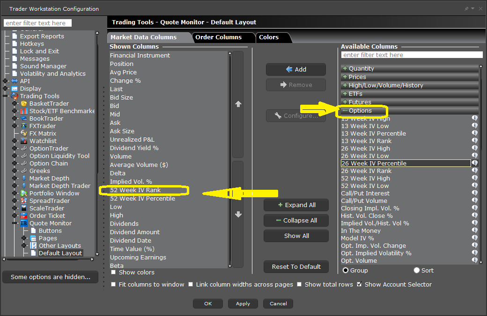Click the Option Chain icon
The width and height of the screenshot is (487, 316).
click(24, 164)
